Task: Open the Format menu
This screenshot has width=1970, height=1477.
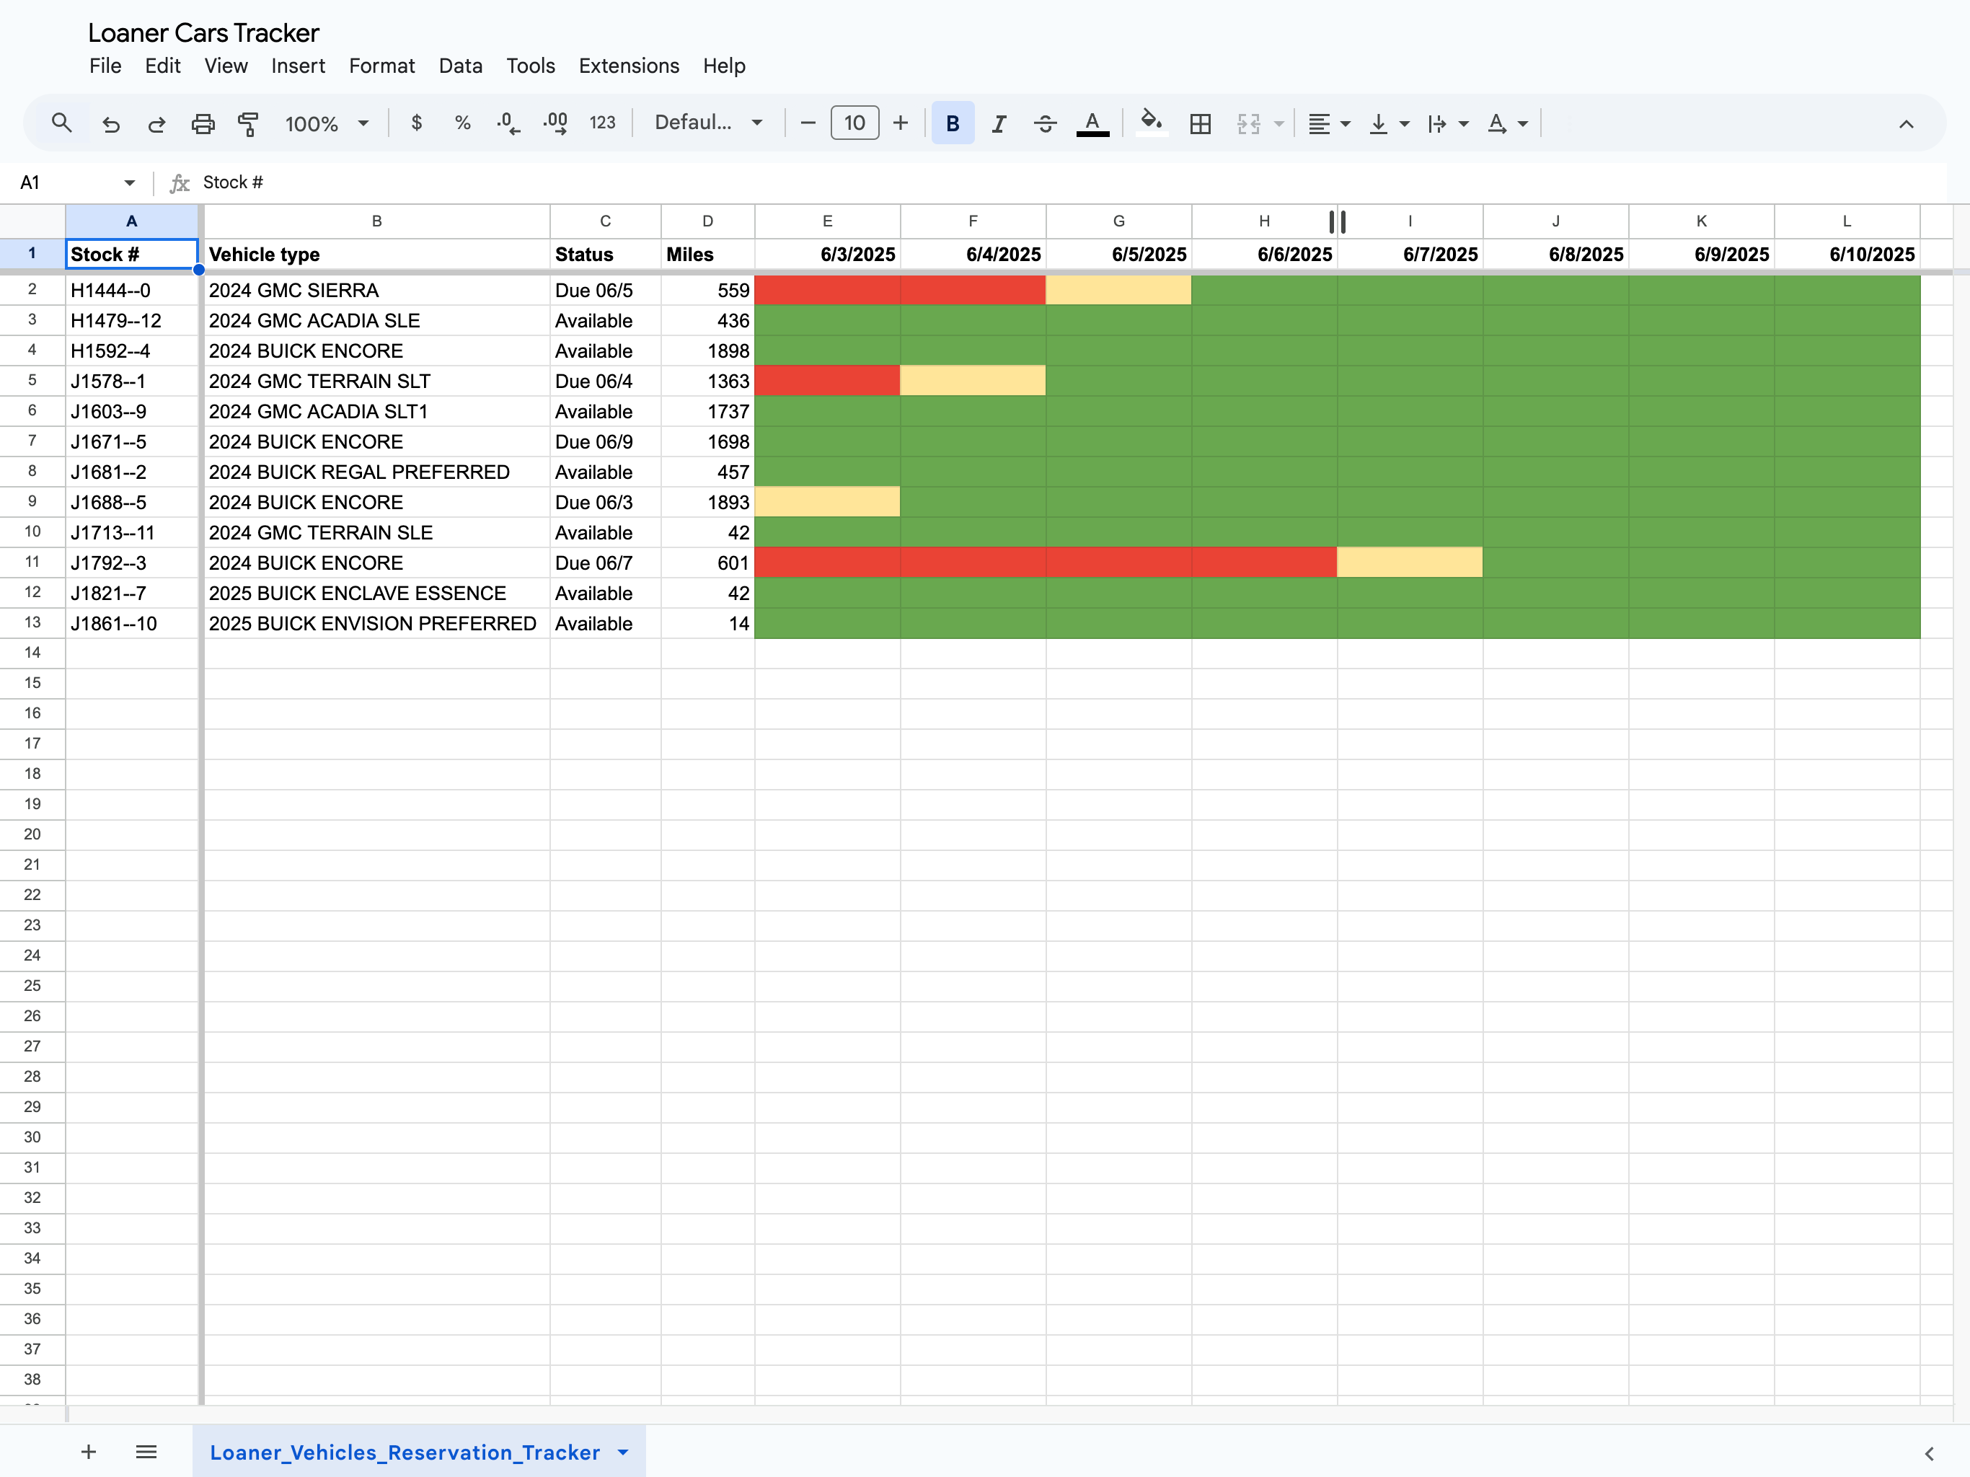Action: point(382,66)
